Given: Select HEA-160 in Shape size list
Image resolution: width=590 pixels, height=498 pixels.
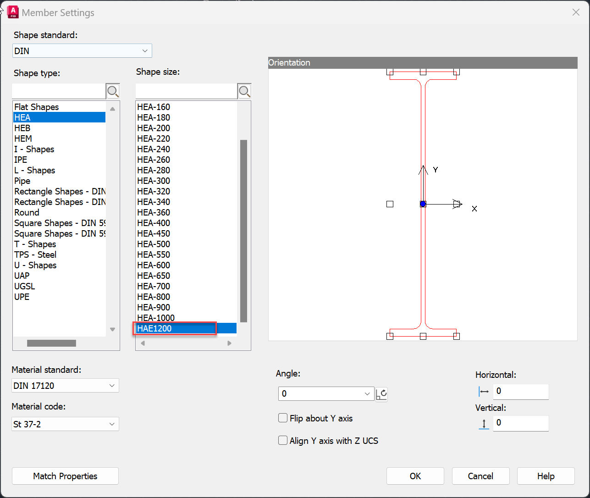Looking at the screenshot, I should (x=186, y=107).
